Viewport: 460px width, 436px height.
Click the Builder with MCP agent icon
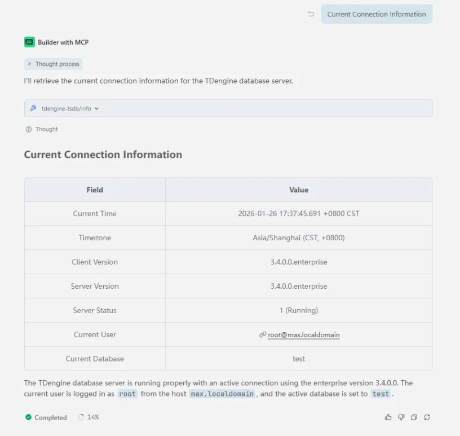pyautogui.click(x=29, y=42)
